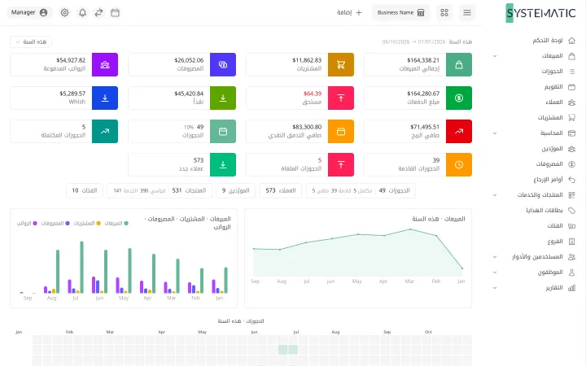
Task: Click pink icon on الحجوزات الملغاة card
Action: 341,164
